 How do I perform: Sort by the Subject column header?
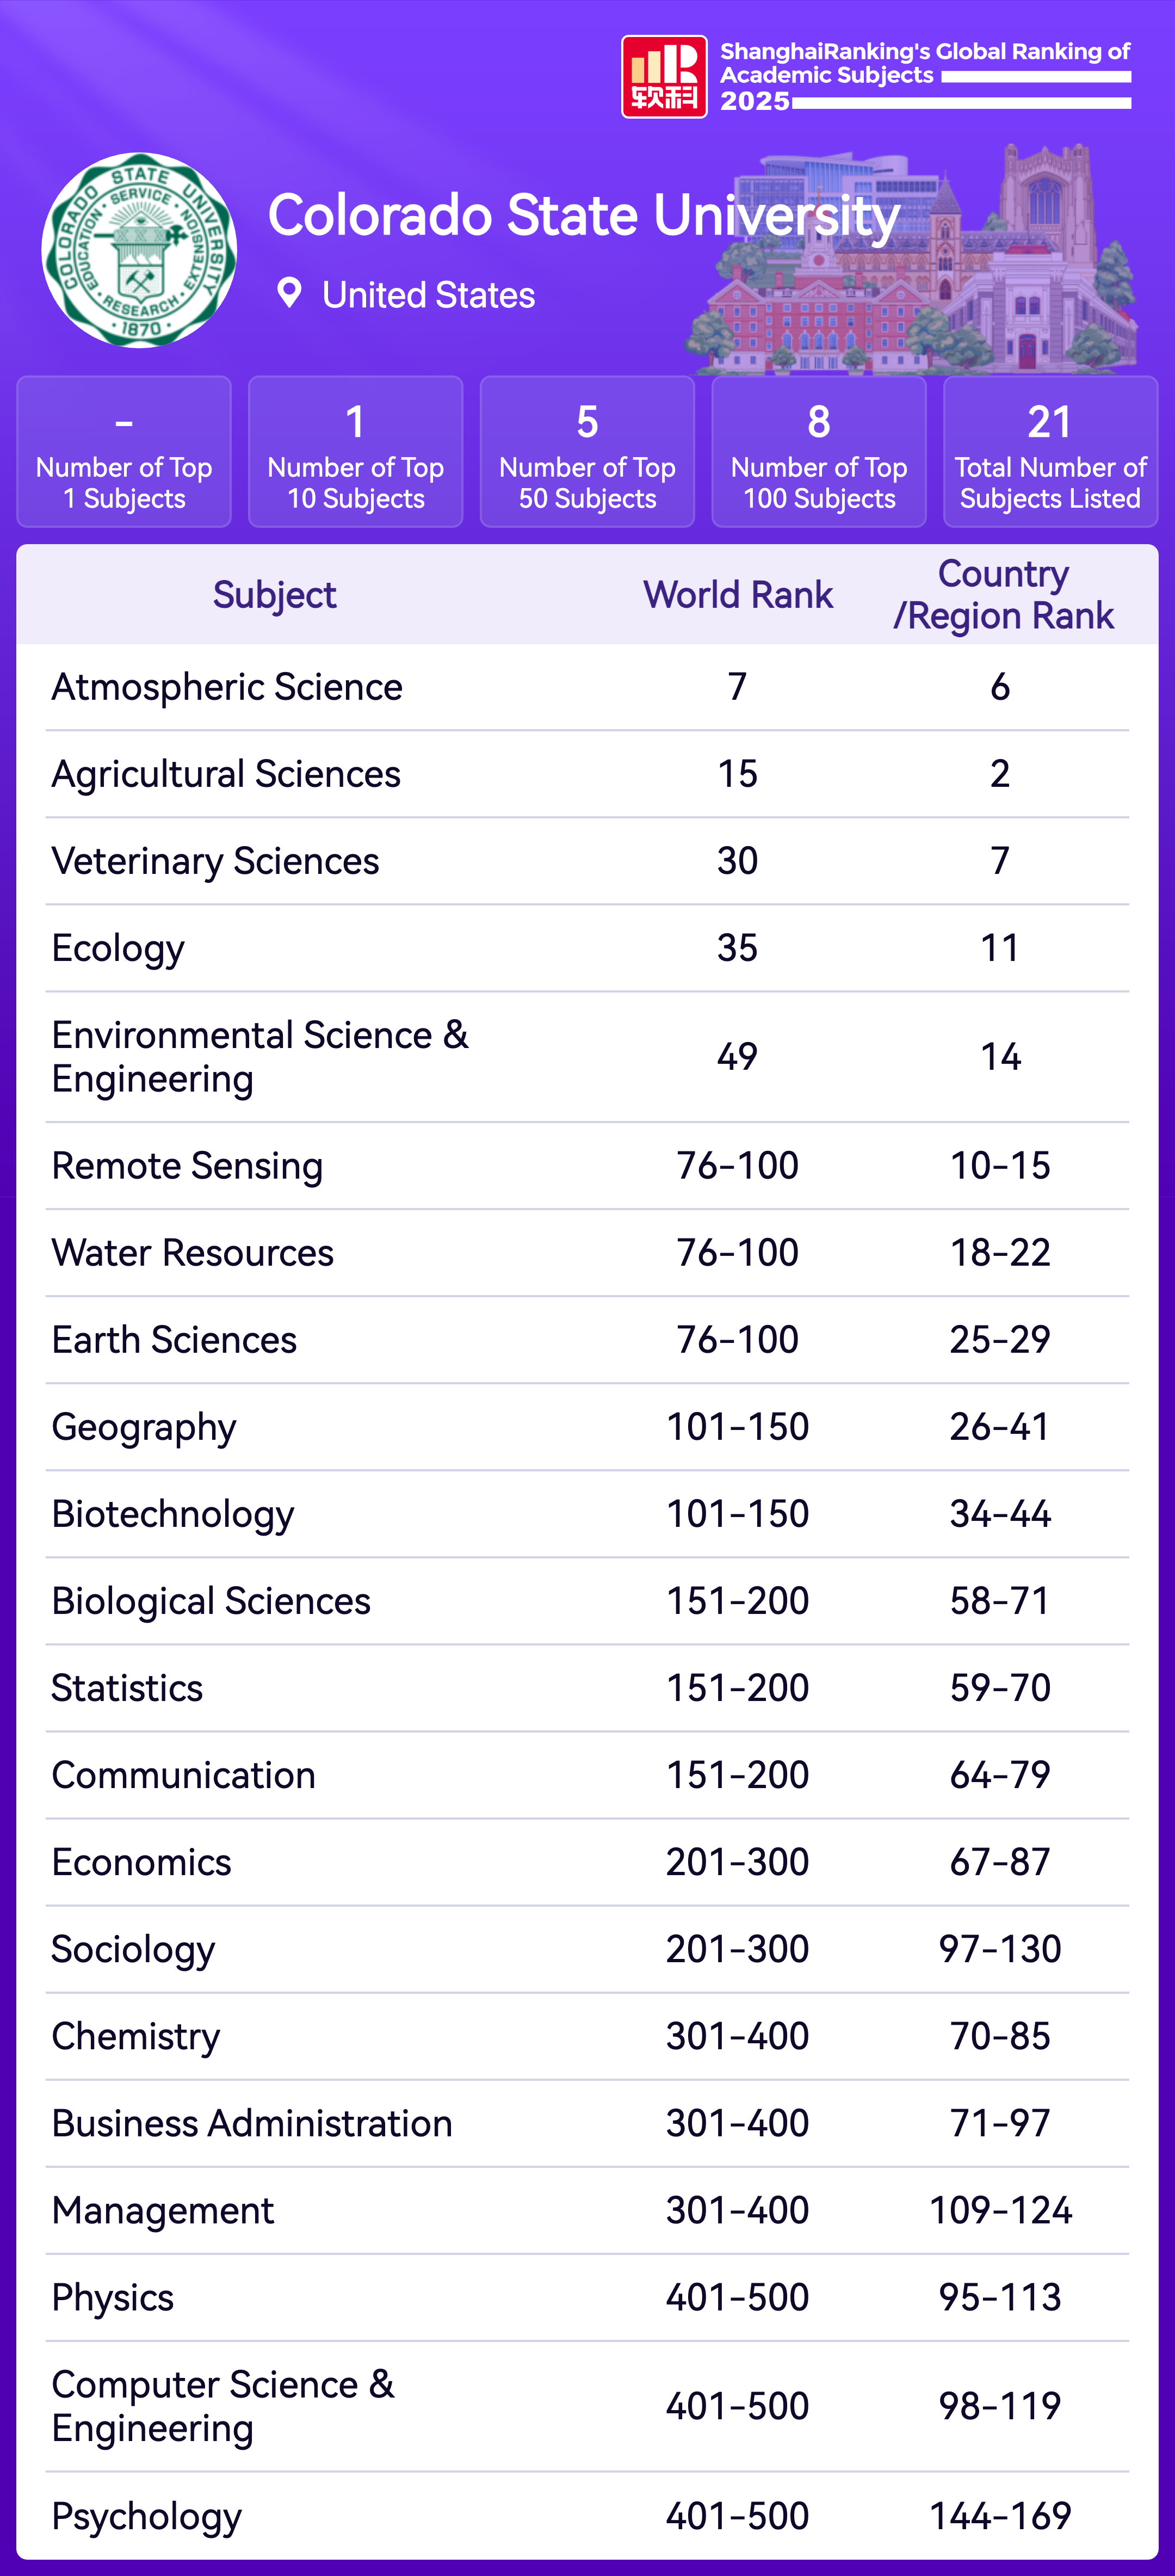274,595
